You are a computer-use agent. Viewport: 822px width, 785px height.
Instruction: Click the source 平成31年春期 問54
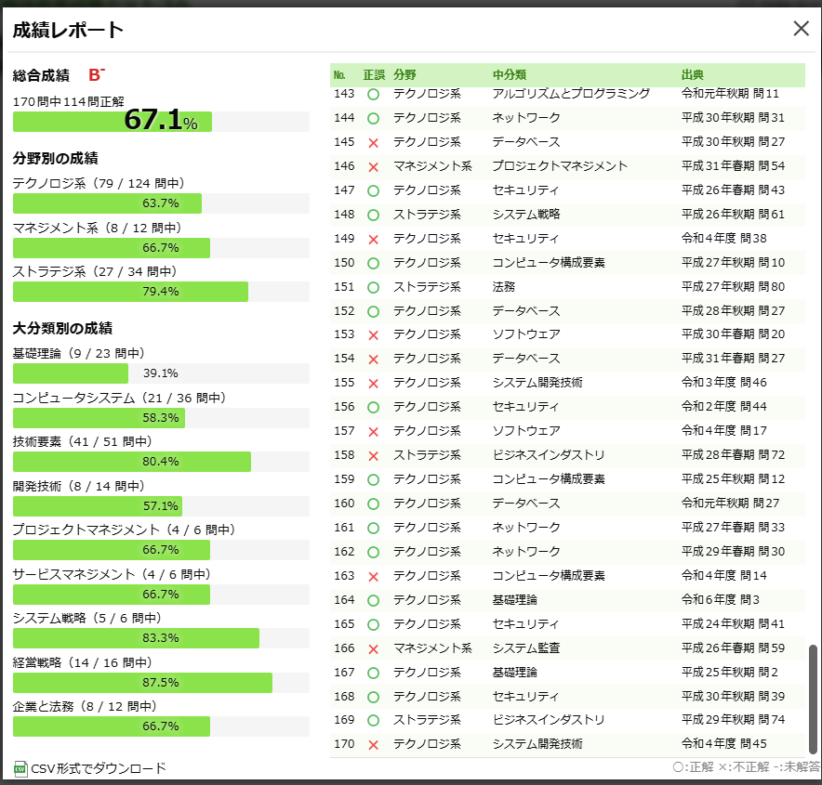[733, 165]
